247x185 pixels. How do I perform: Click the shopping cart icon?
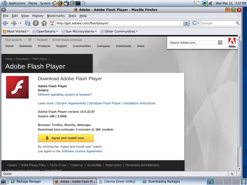click(29, 40)
